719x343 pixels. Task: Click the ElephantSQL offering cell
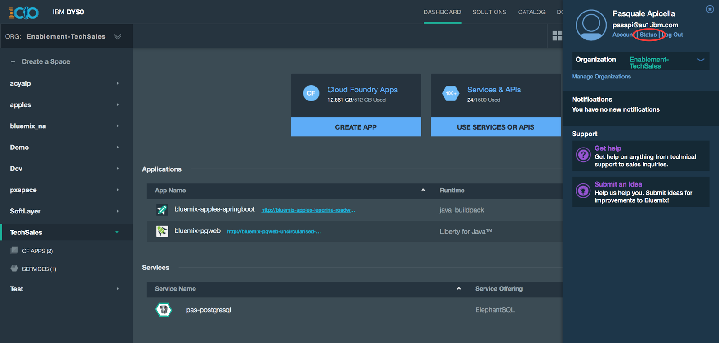tap(495, 310)
